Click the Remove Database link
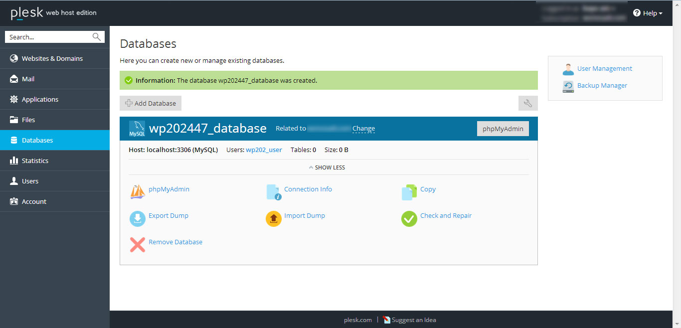This screenshot has width=681, height=328. click(x=175, y=242)
